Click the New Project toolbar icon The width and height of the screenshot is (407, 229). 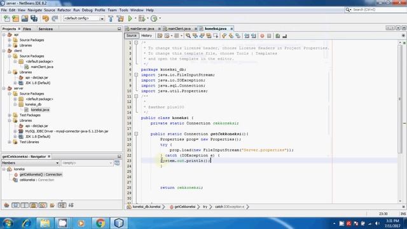click(15, 18)
